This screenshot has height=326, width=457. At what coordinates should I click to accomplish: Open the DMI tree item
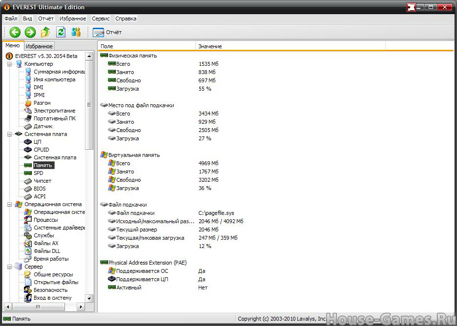[38, 87]
